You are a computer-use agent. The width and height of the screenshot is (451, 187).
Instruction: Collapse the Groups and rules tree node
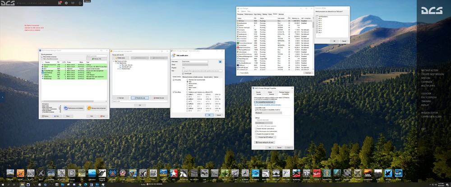coord(113,61)
